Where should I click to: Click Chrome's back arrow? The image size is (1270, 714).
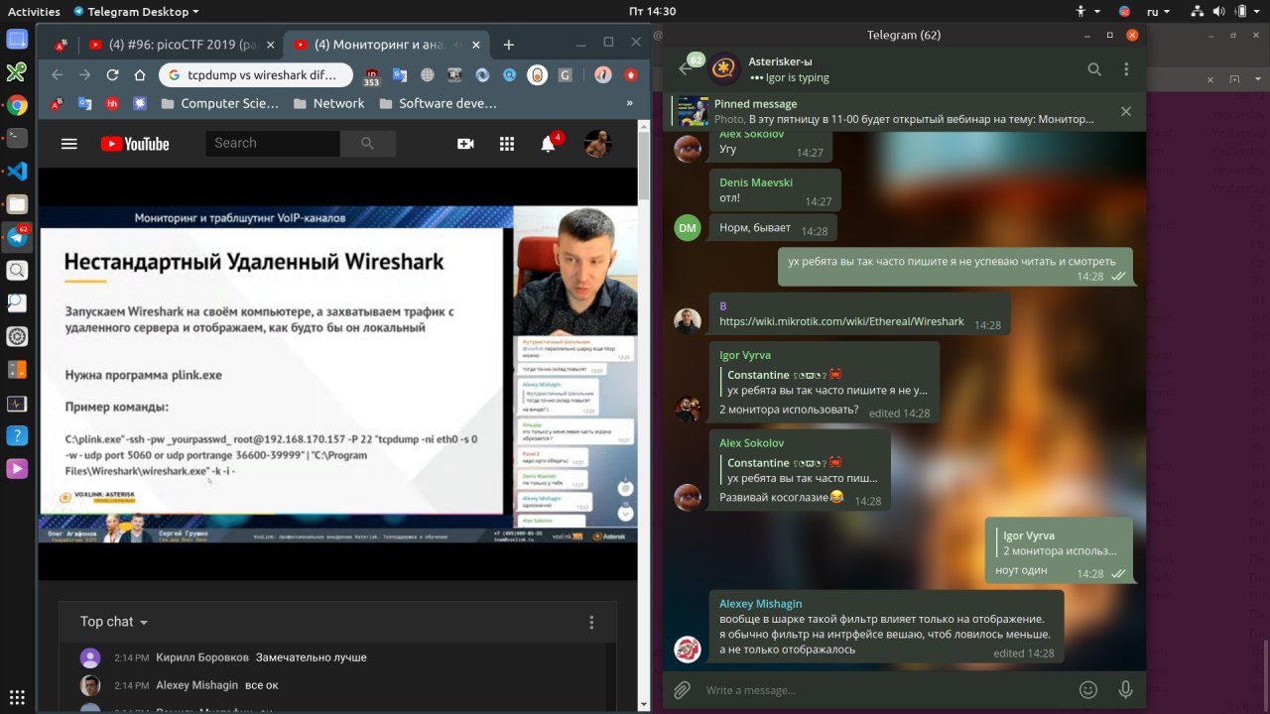point(57,75)
